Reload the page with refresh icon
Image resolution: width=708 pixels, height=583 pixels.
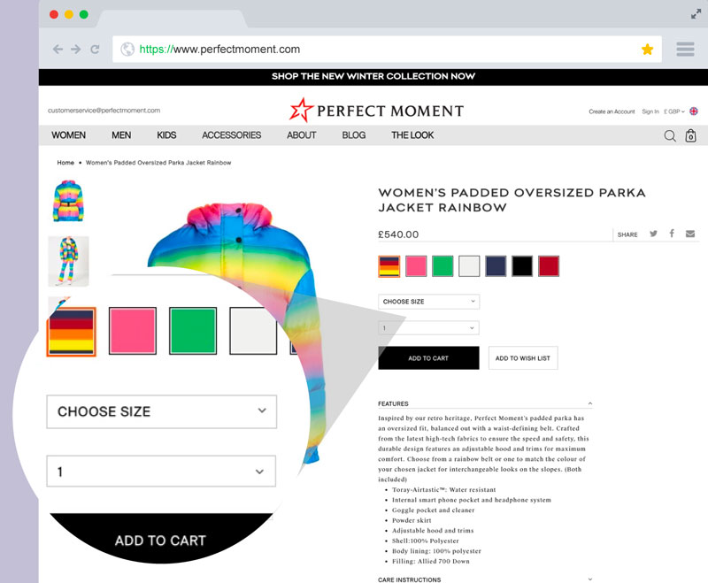(95, 50)
